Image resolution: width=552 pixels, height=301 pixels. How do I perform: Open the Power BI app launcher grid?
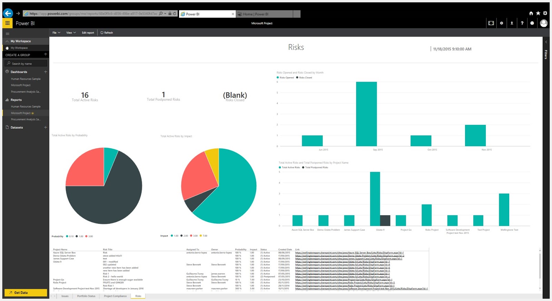pos(7,23)
